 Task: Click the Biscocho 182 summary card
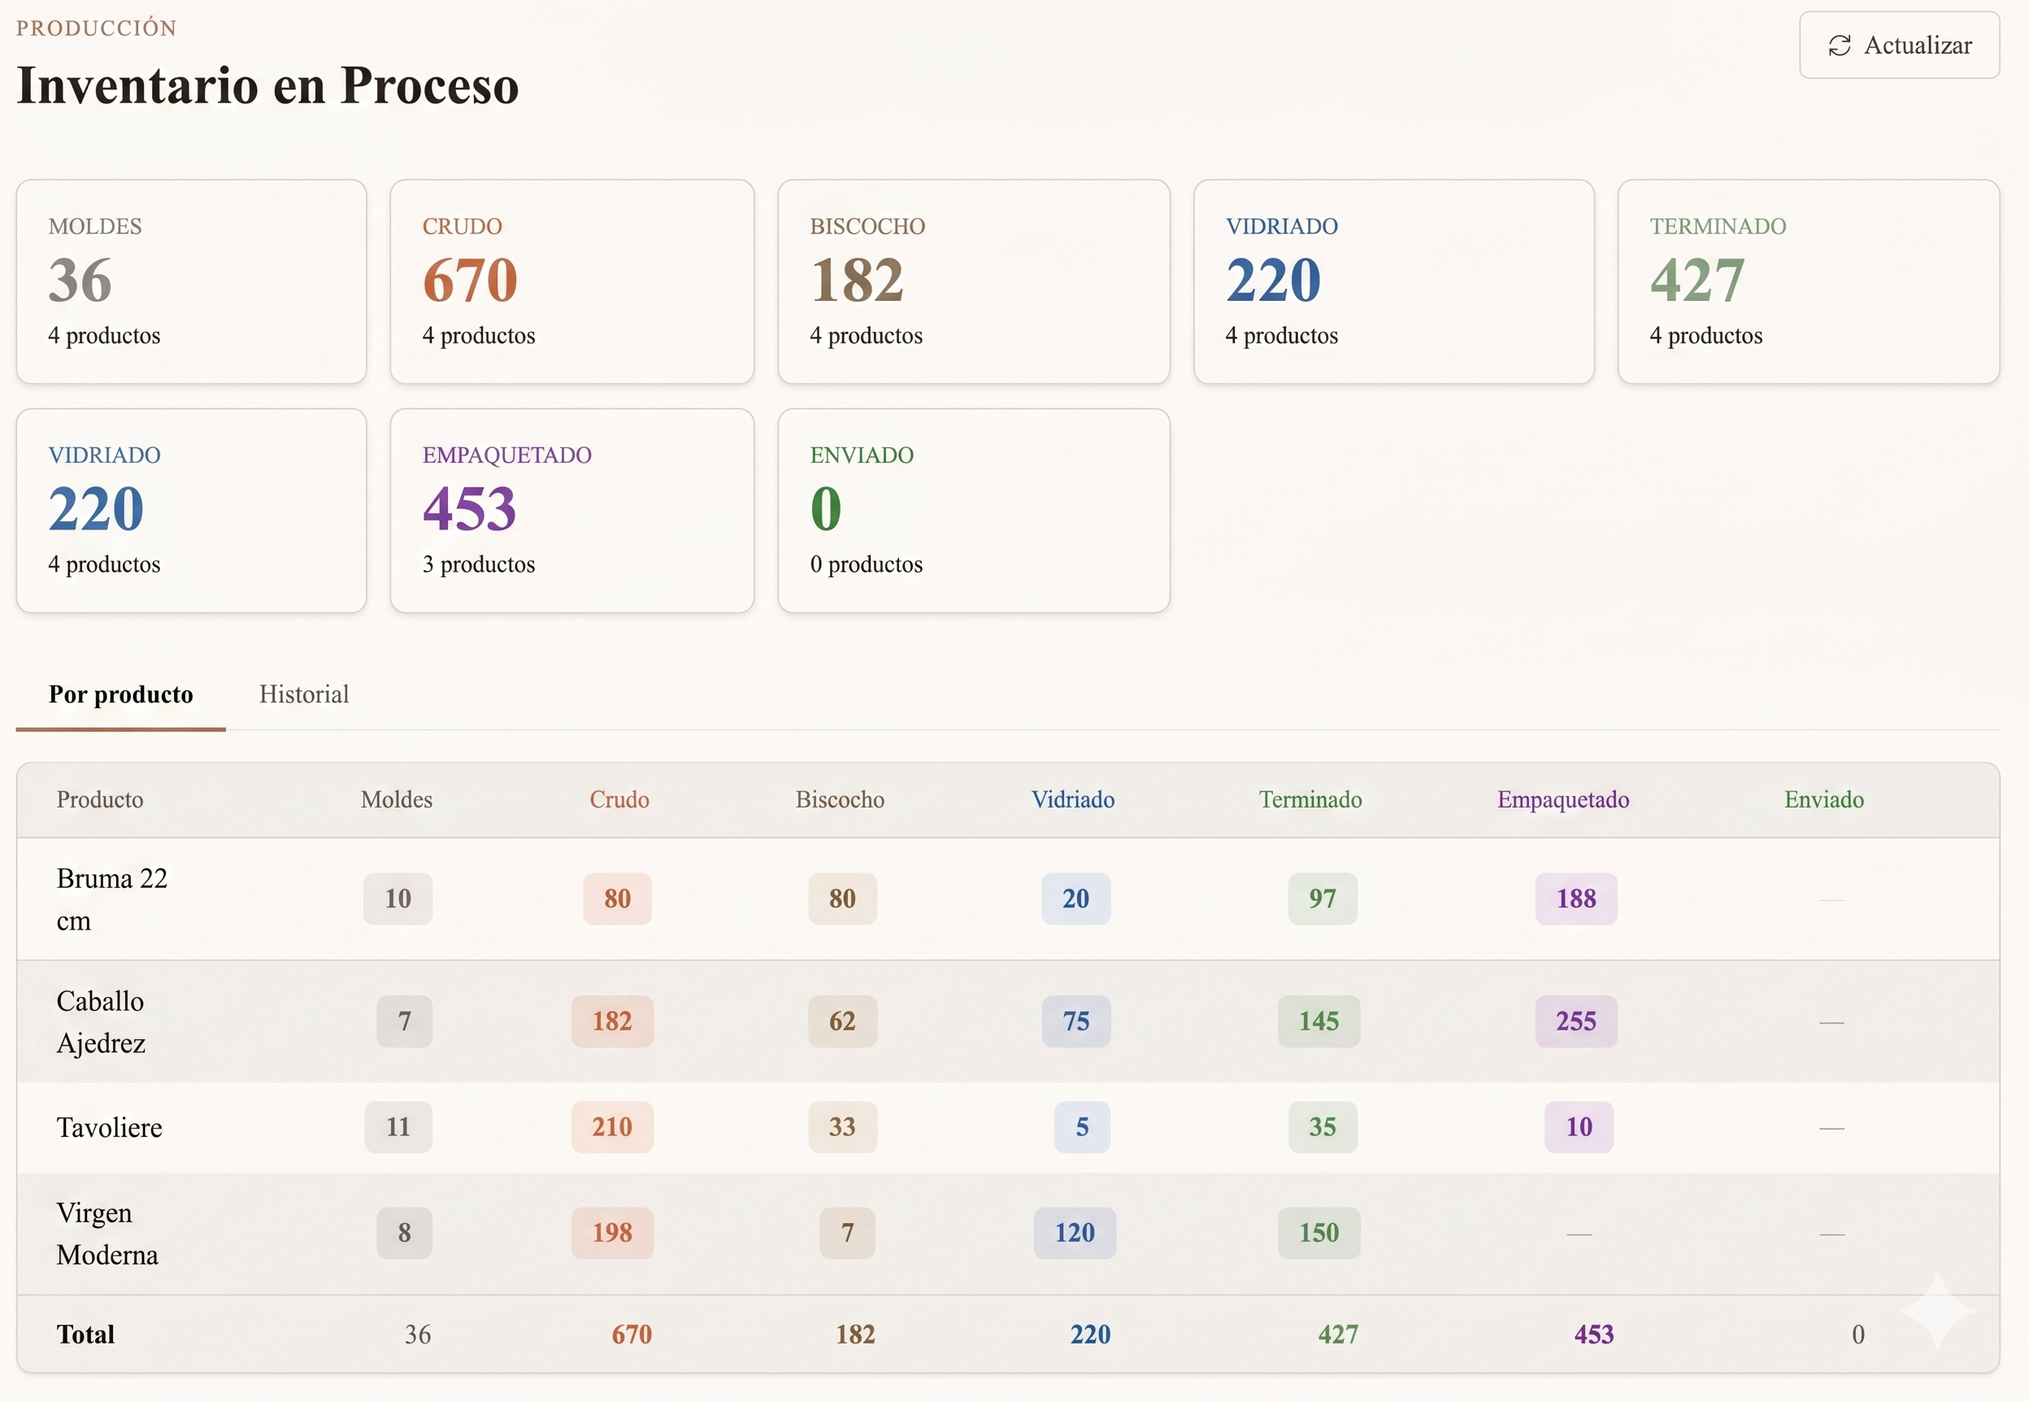pos(973,281)
